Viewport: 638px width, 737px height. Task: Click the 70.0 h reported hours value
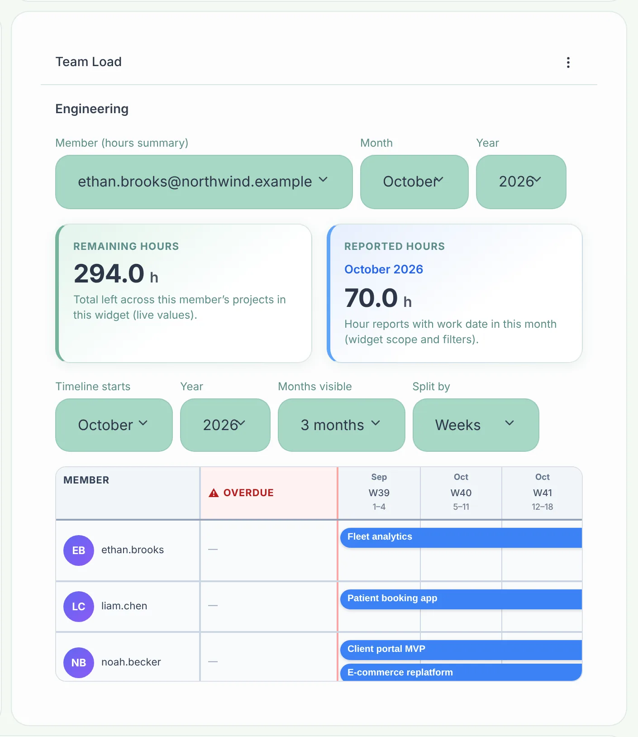[378, 299]
